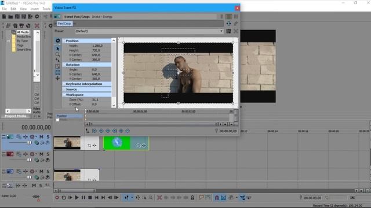Mute track 1 with its M button
This screenshot has height=208, width=371.
[41, 137]
